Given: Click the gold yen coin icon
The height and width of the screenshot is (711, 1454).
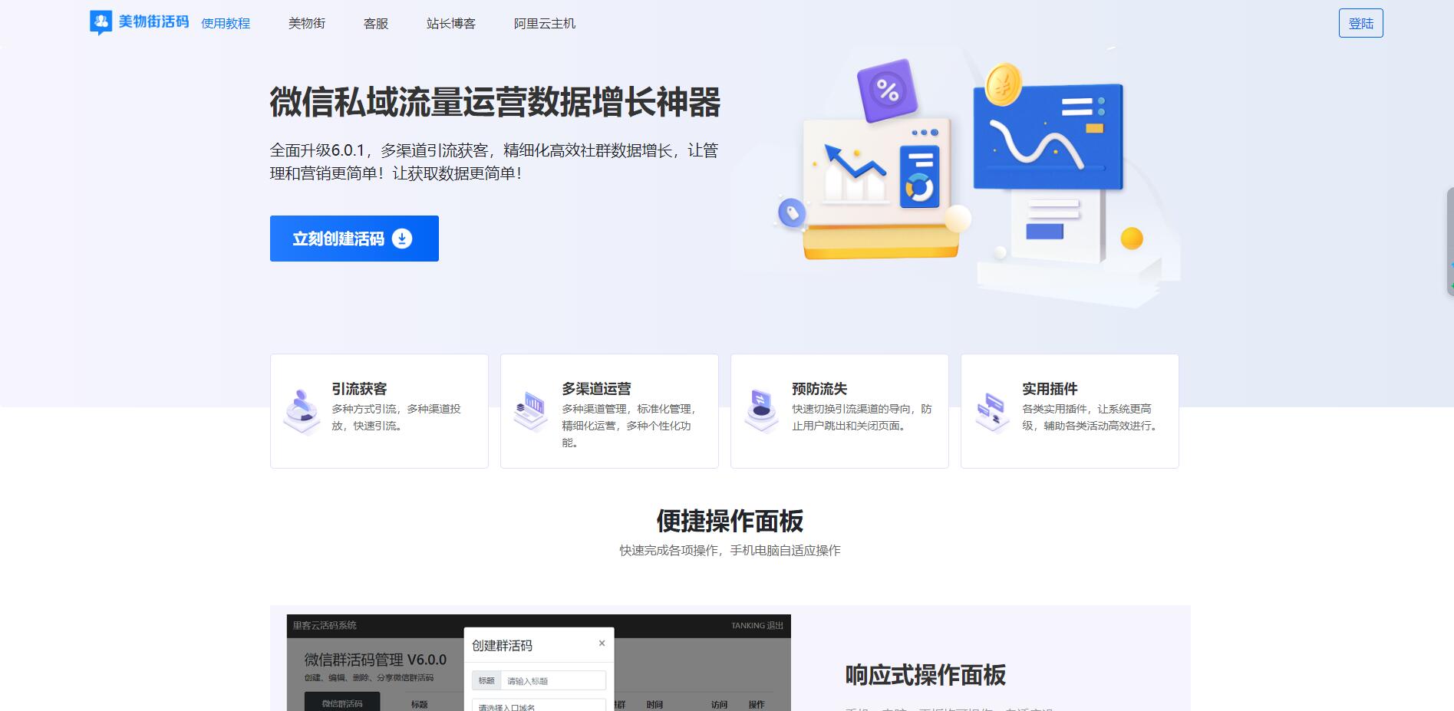Looking at the screenshot, I should (1003, 84).
